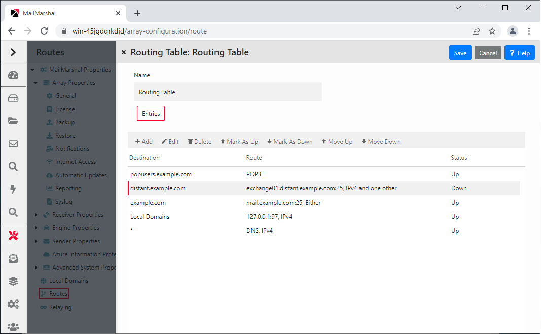Expand Receiver Properties in the tree
Screen dimensions: 541x334
[35, 214]
